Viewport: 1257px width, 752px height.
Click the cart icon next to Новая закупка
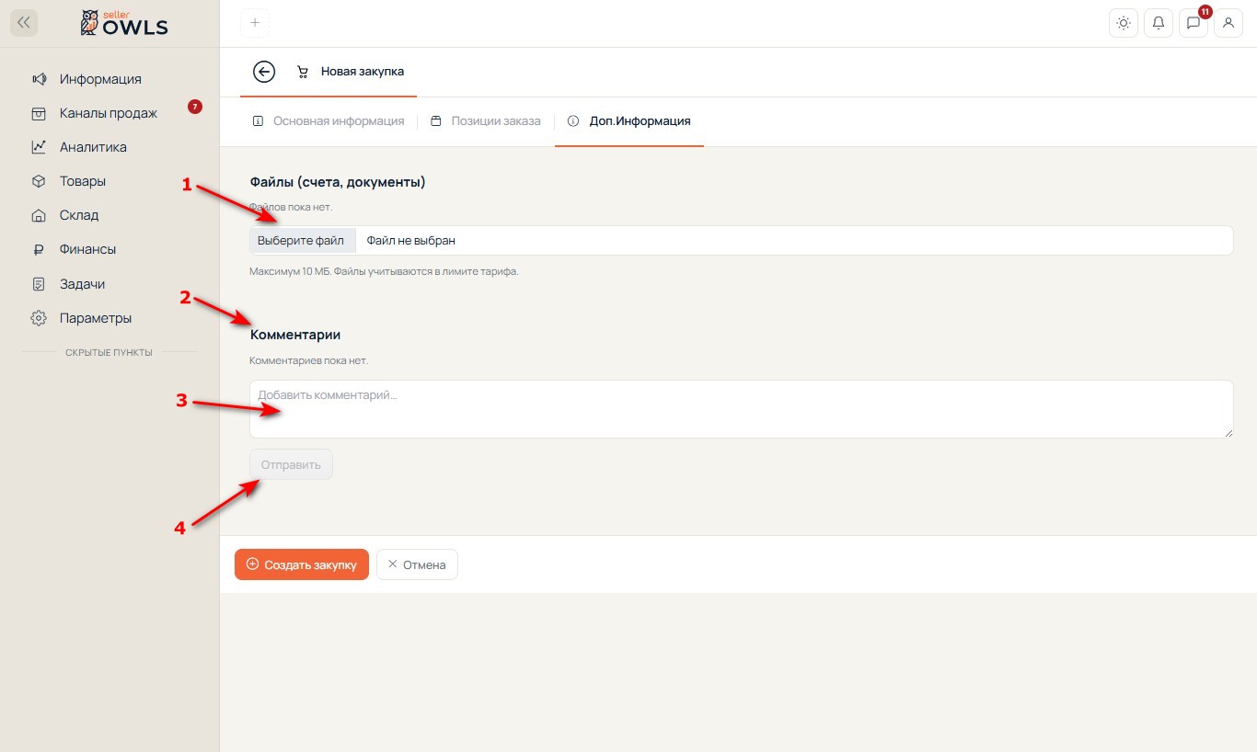point(302,72)
